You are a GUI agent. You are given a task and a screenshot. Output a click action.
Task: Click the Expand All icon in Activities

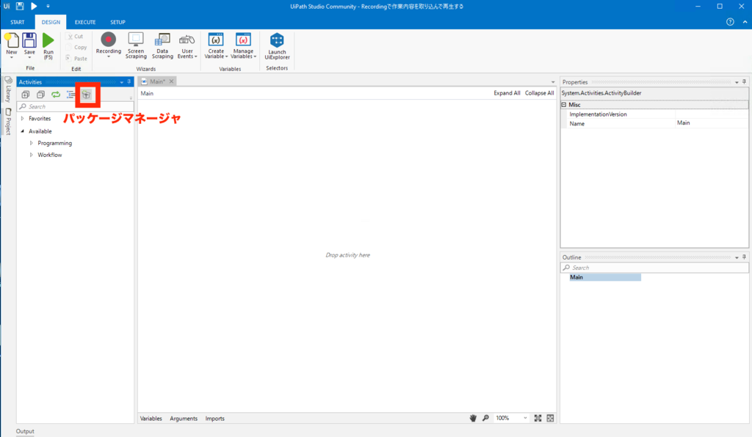(x=26, y=95)
